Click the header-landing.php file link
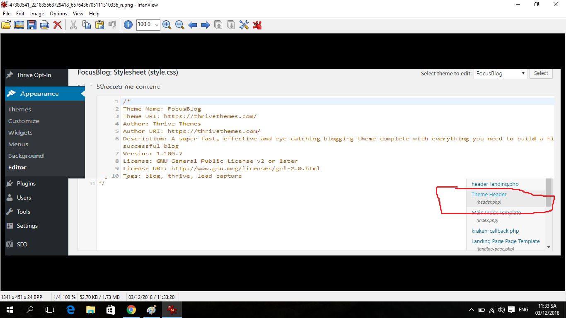The width and height of the screenshot is (566, 318). point(495,184)
